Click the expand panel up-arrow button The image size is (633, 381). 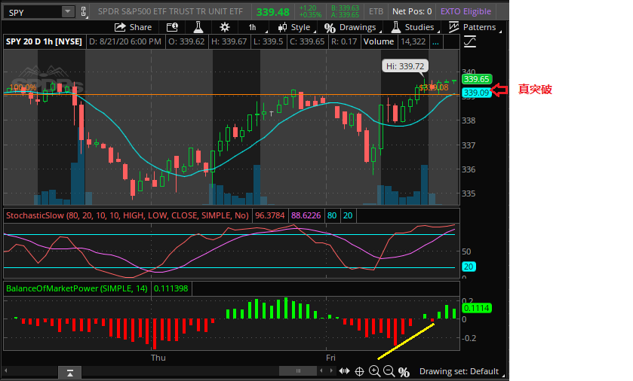tap(70, 373)
